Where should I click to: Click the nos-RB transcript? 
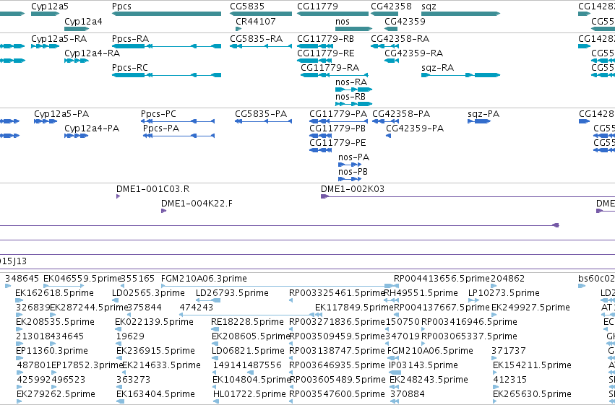pyautogui.click(x=354, y=104)
